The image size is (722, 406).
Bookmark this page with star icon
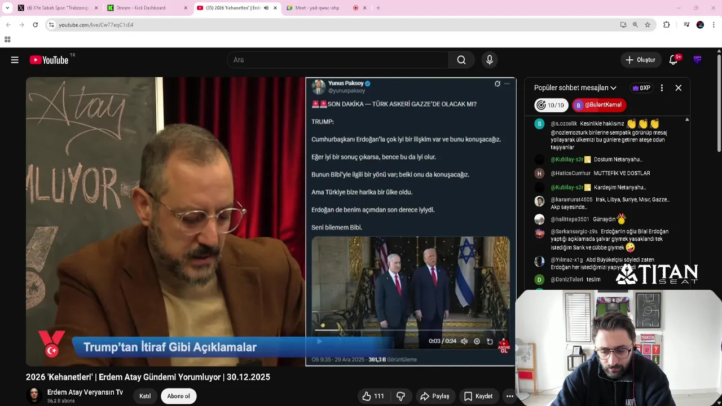648,25
